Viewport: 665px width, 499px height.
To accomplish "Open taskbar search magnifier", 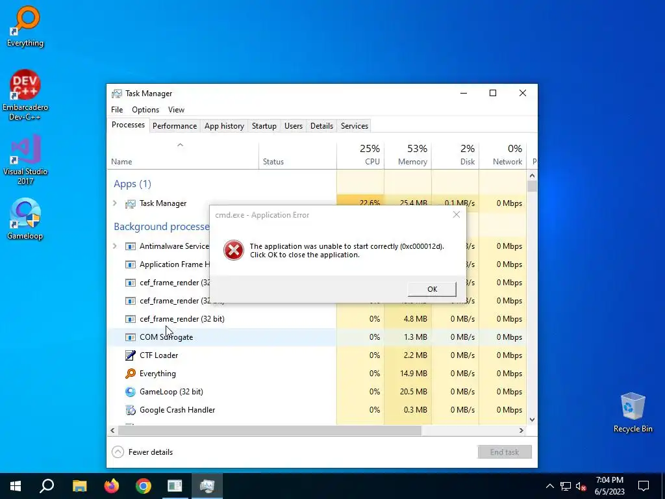I will tap(47, 486).
